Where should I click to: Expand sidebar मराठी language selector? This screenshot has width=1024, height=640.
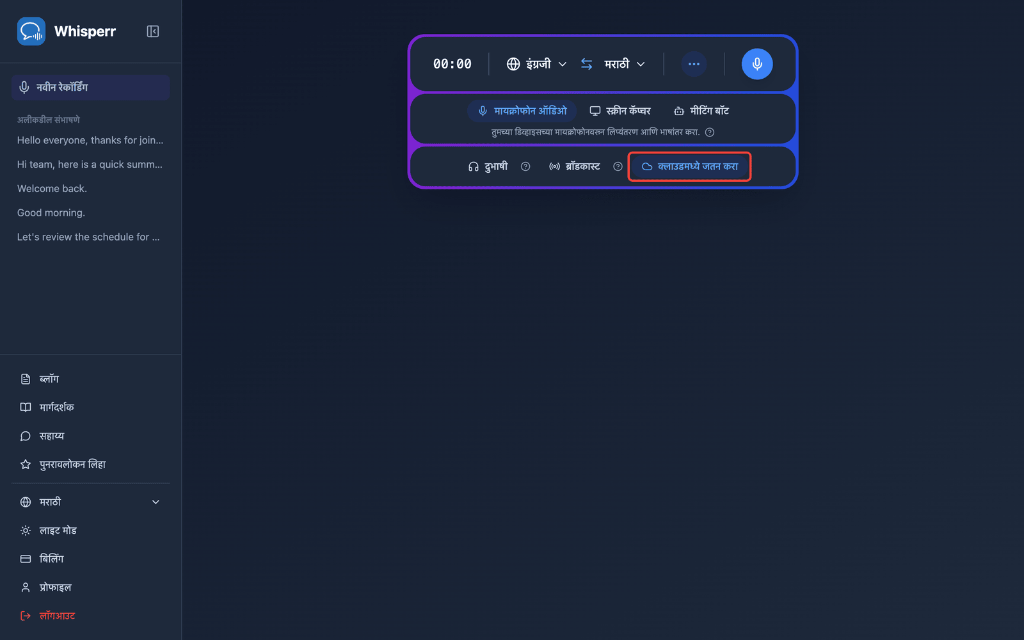[90, 502]
